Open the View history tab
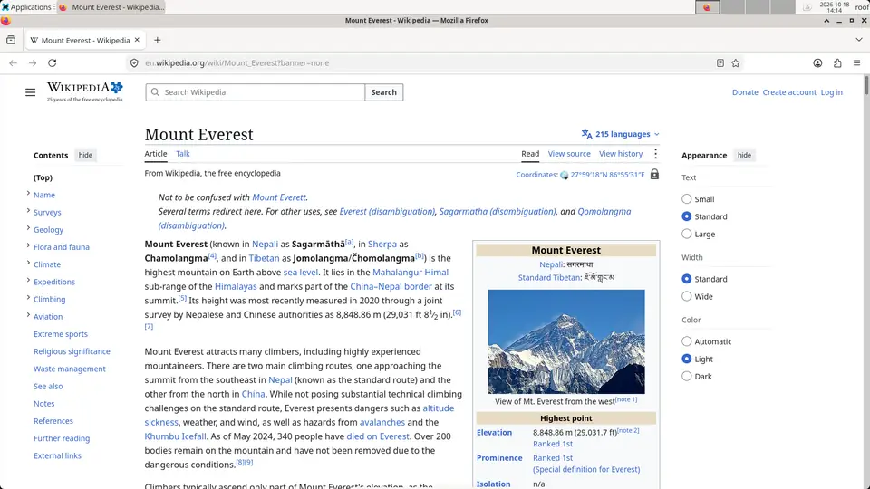This screenshot has height=489, width=870. tap(621, 154)
